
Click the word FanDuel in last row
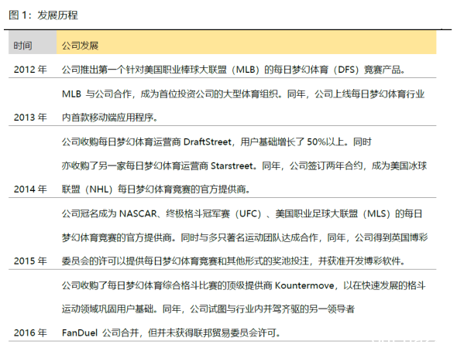pyautogui.click(x=80, y=333)
